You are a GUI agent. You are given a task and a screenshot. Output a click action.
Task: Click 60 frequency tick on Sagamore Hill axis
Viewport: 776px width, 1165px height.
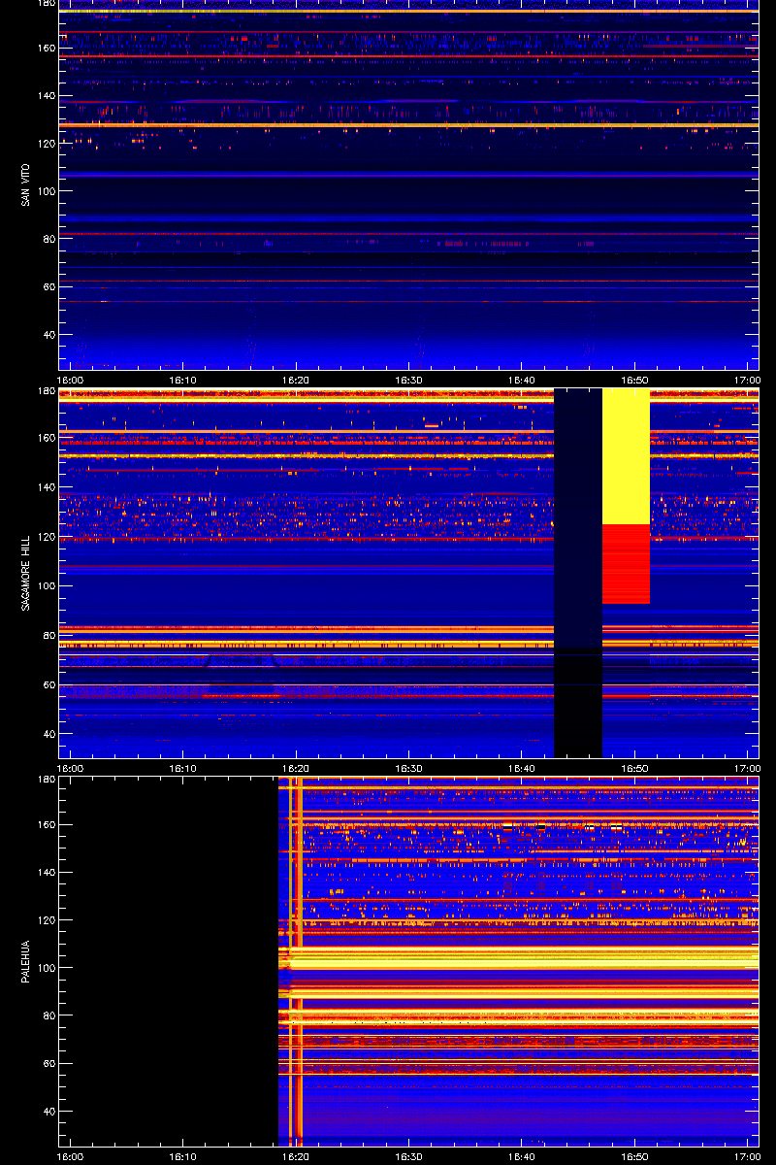48,684
